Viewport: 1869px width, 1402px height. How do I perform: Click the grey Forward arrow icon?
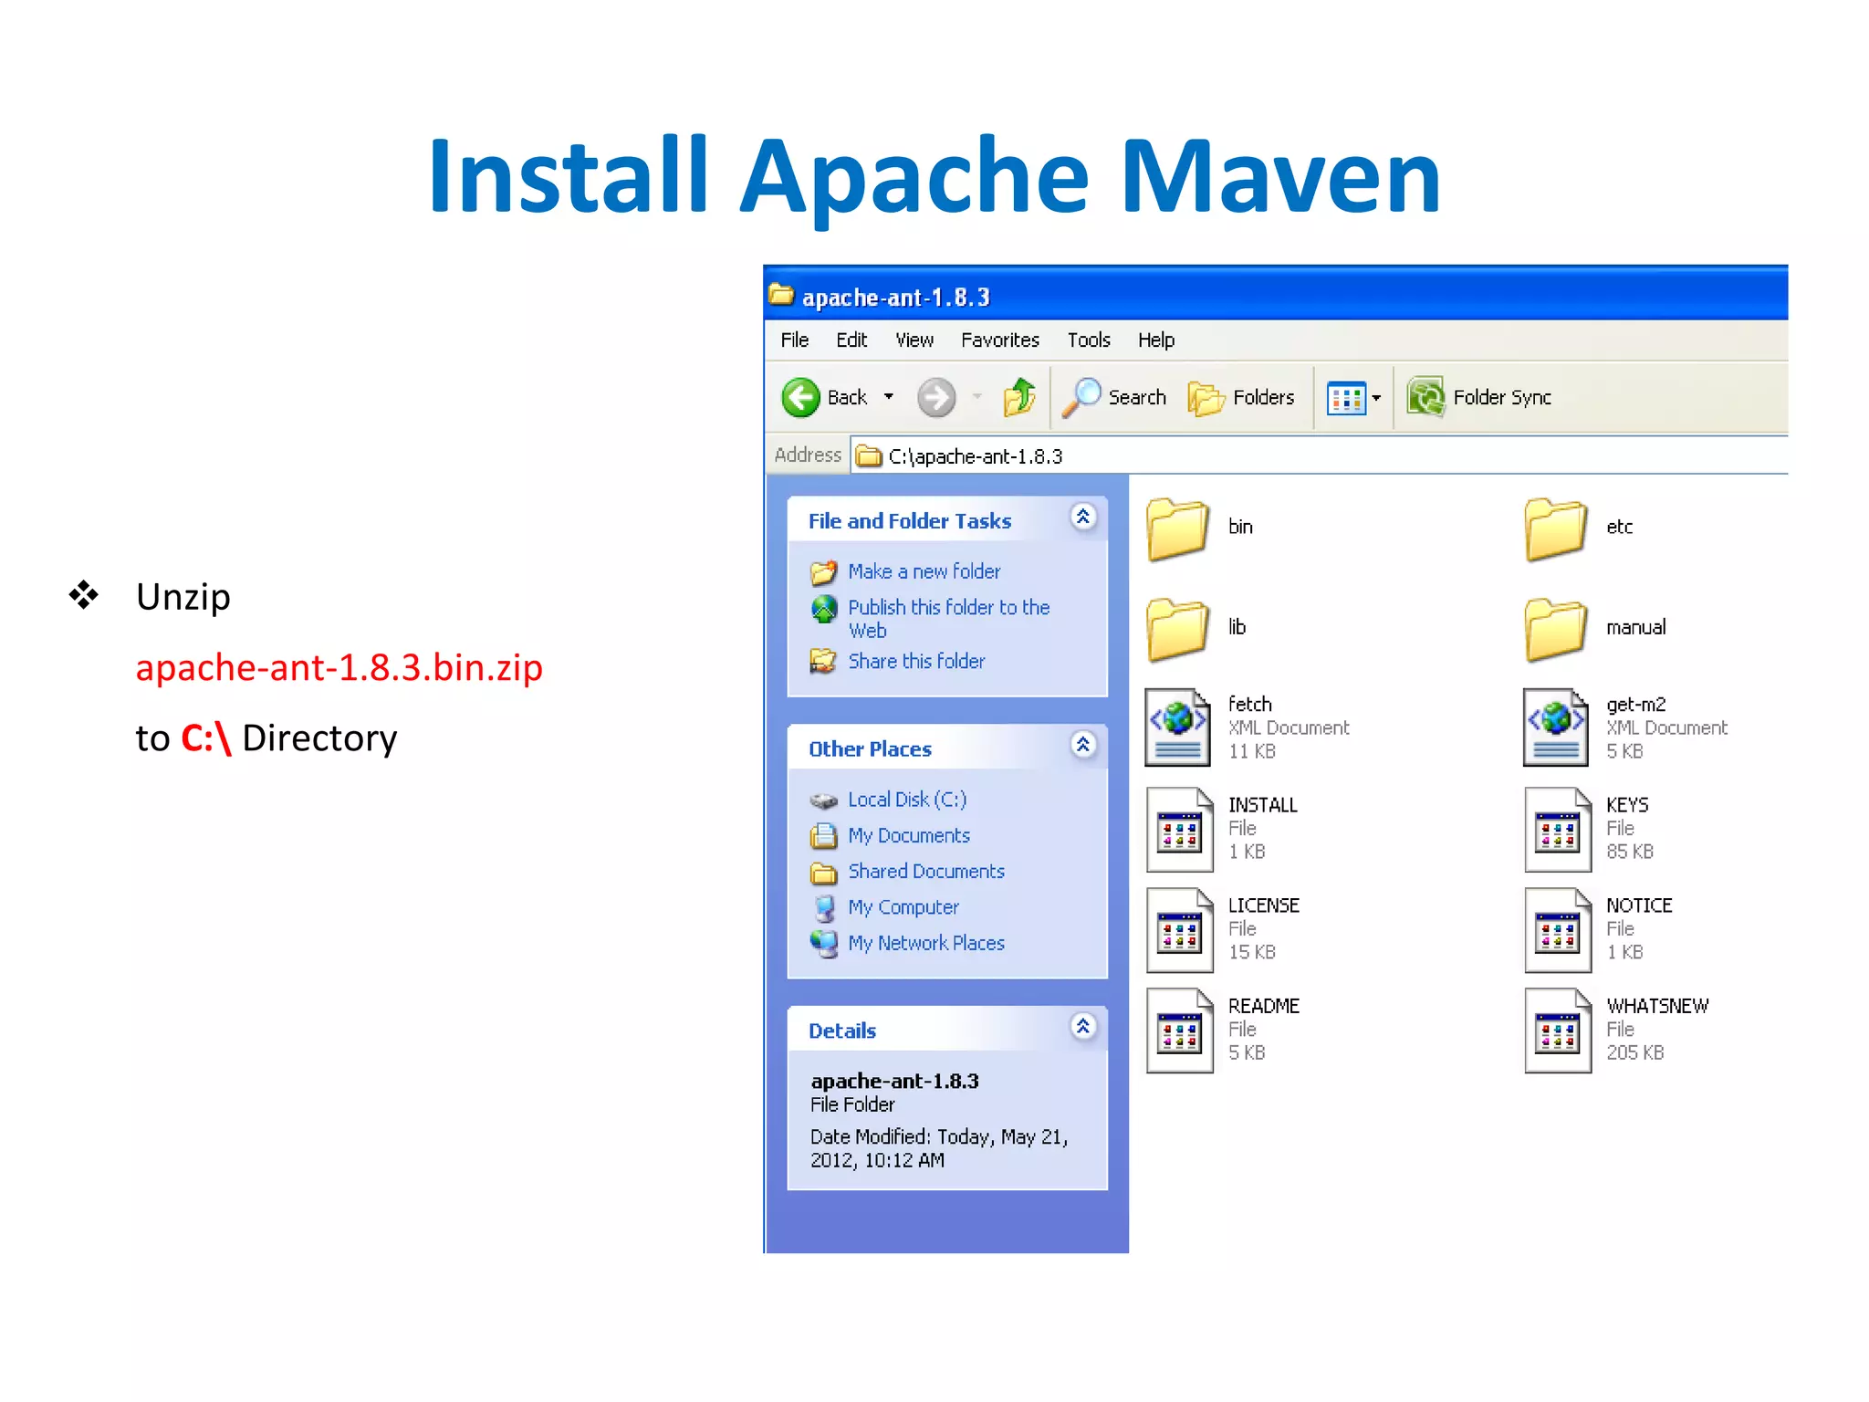click(936, 397)
